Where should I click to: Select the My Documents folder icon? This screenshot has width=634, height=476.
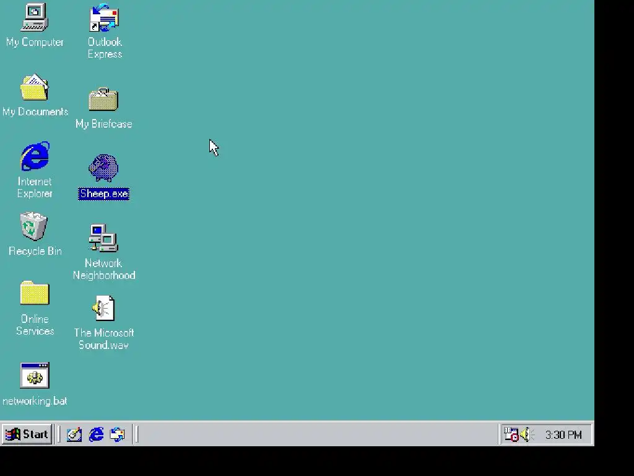(35, 87)
